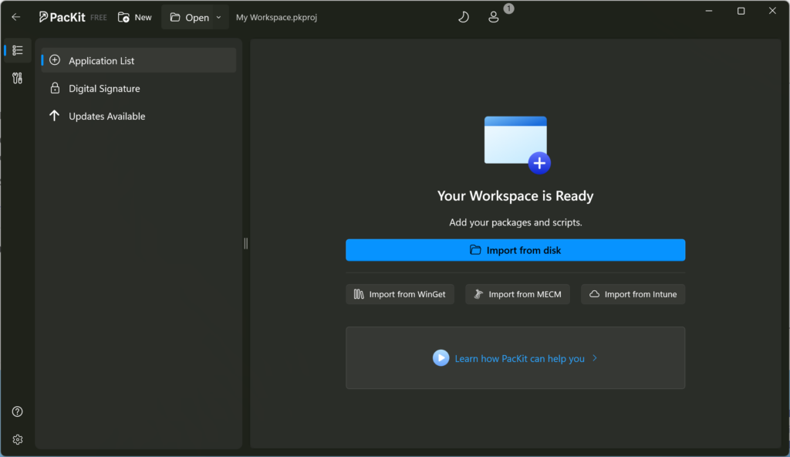Click the workspace window plus illustration
The width and height of the screenshot is (790, 457).
[x=517, y=145]
